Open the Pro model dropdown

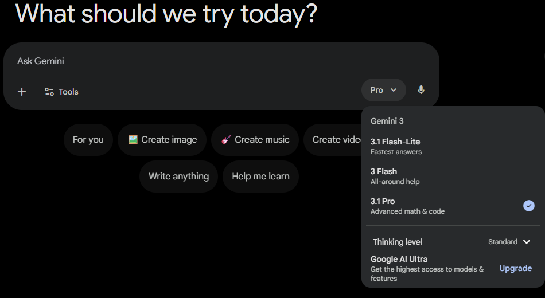pos(383,90)
